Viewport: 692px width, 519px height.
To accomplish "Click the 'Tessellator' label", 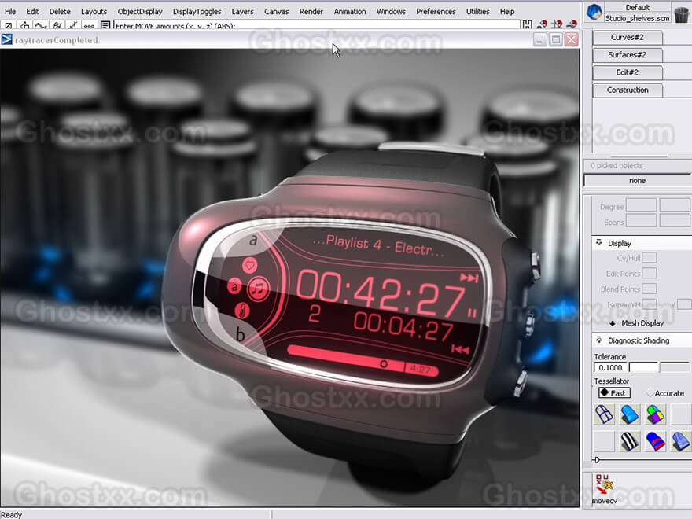I will 611,381.
